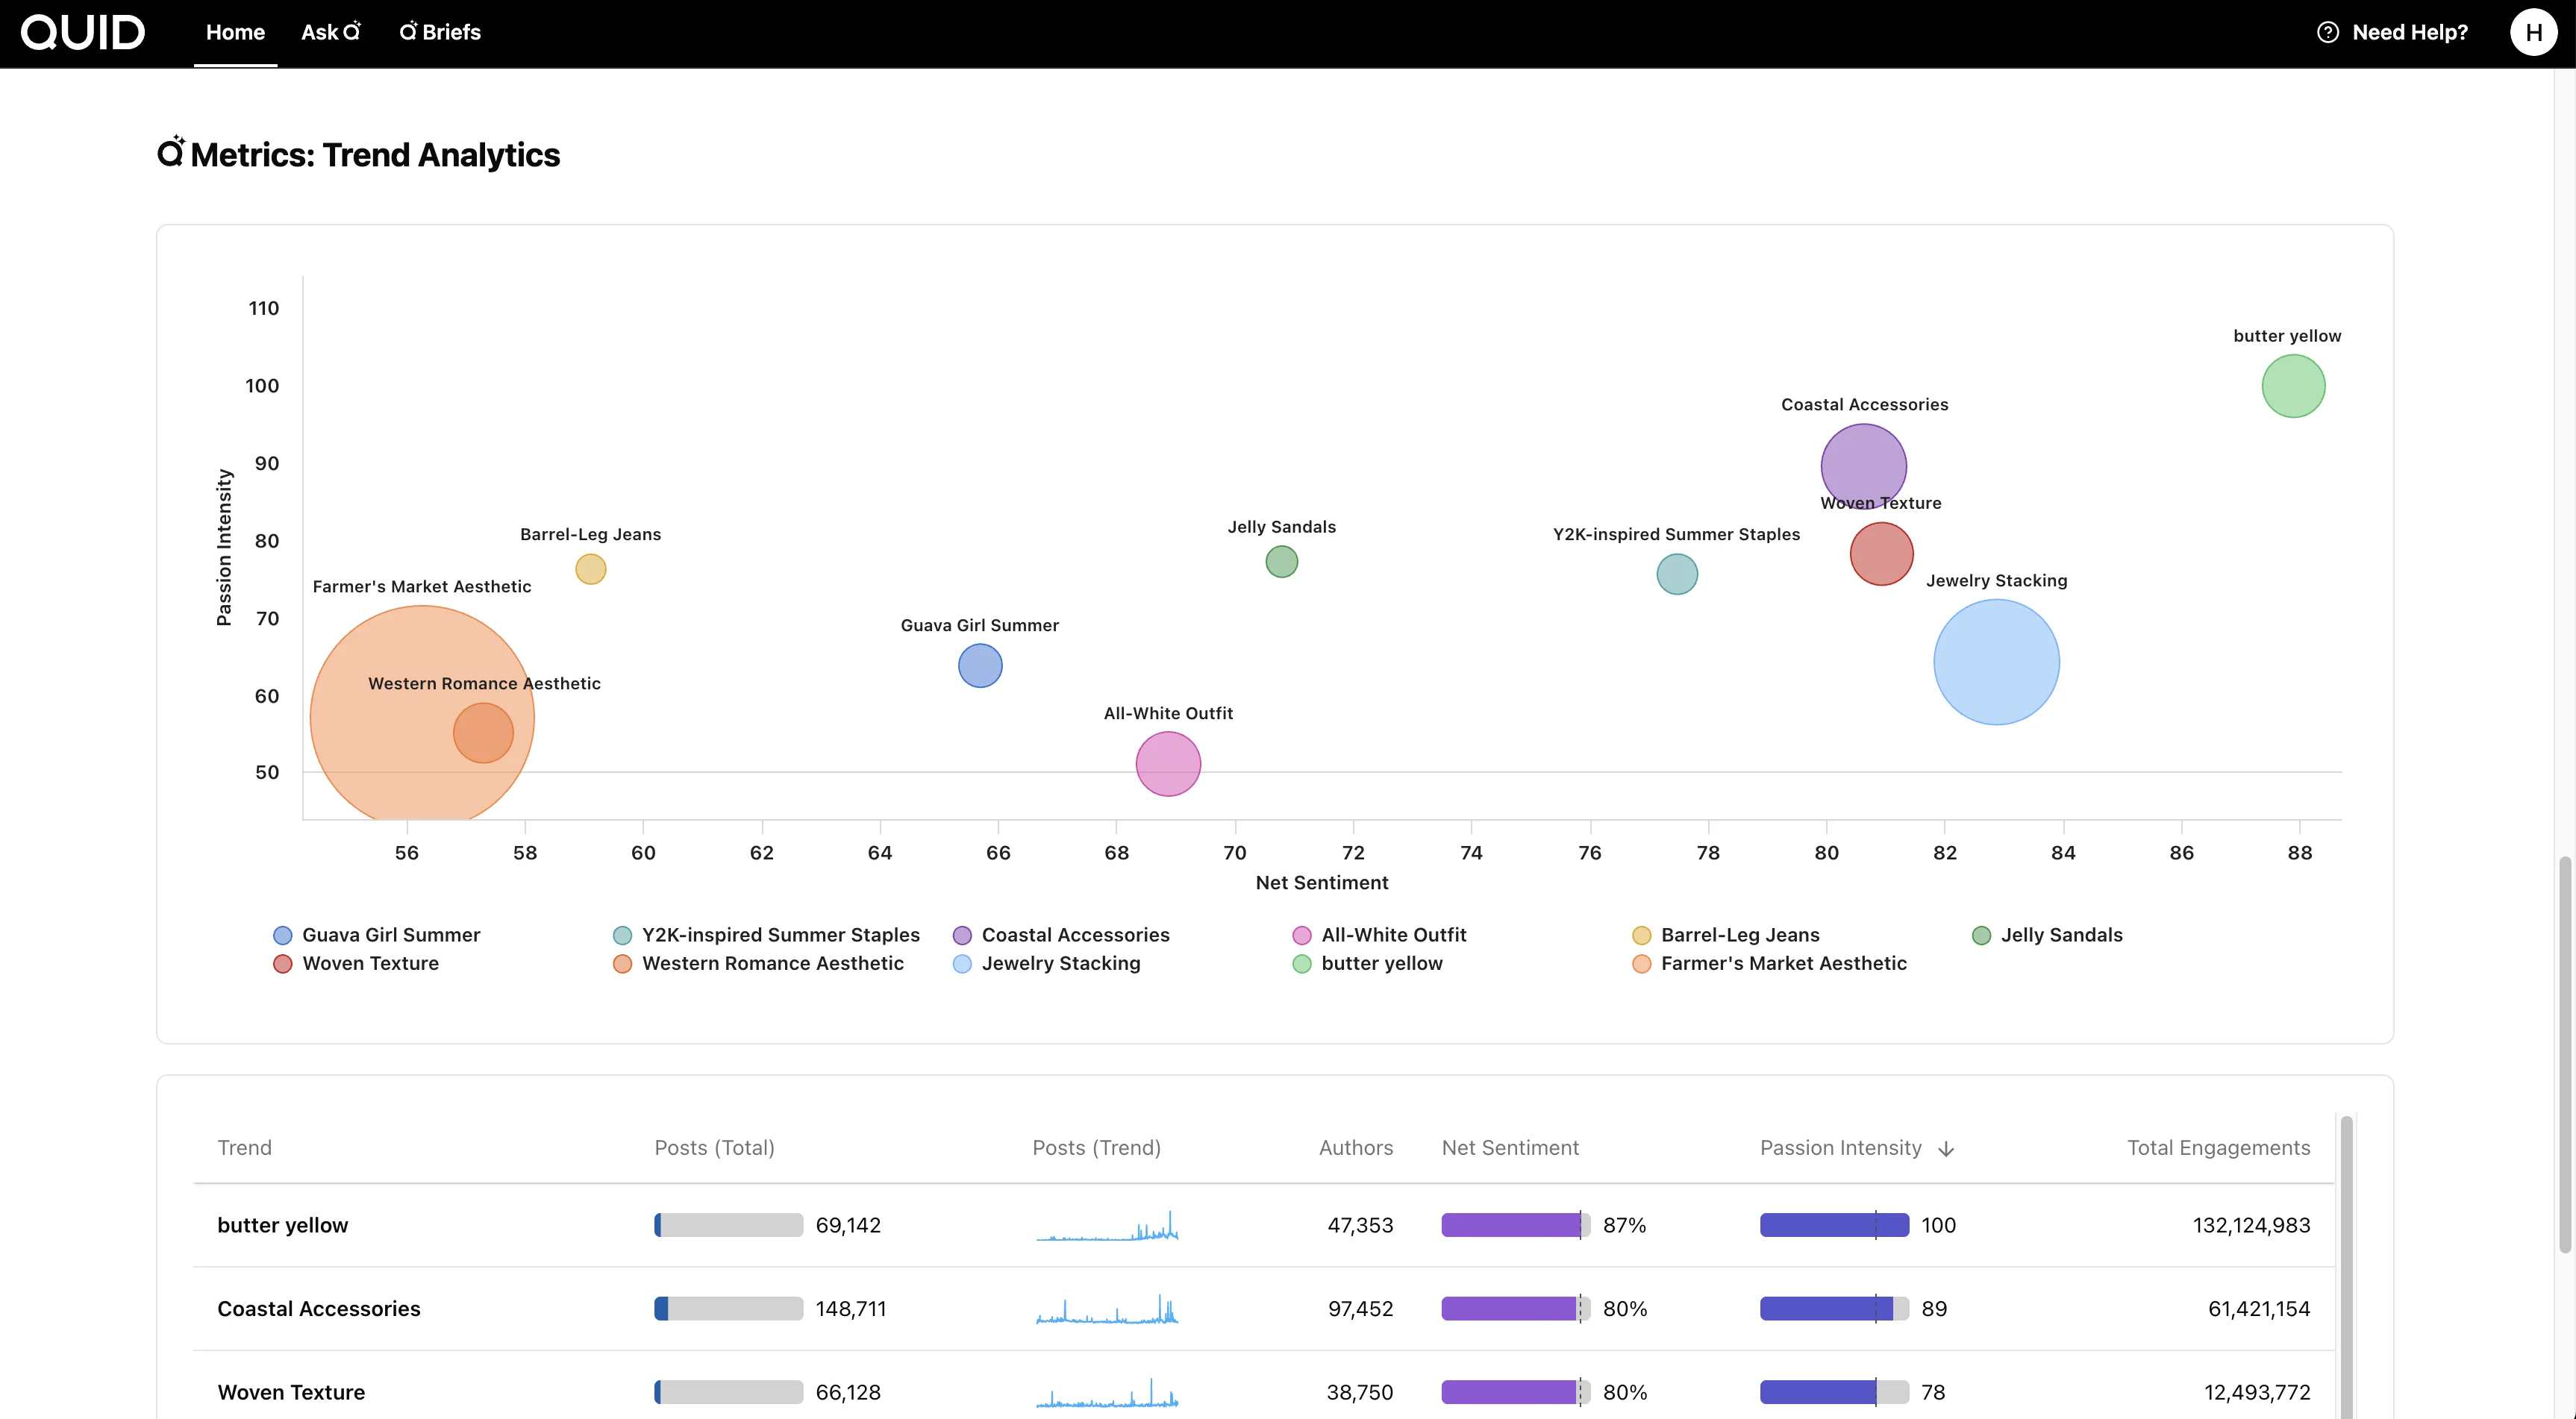Toggle Woven Texture legend series

369,963
